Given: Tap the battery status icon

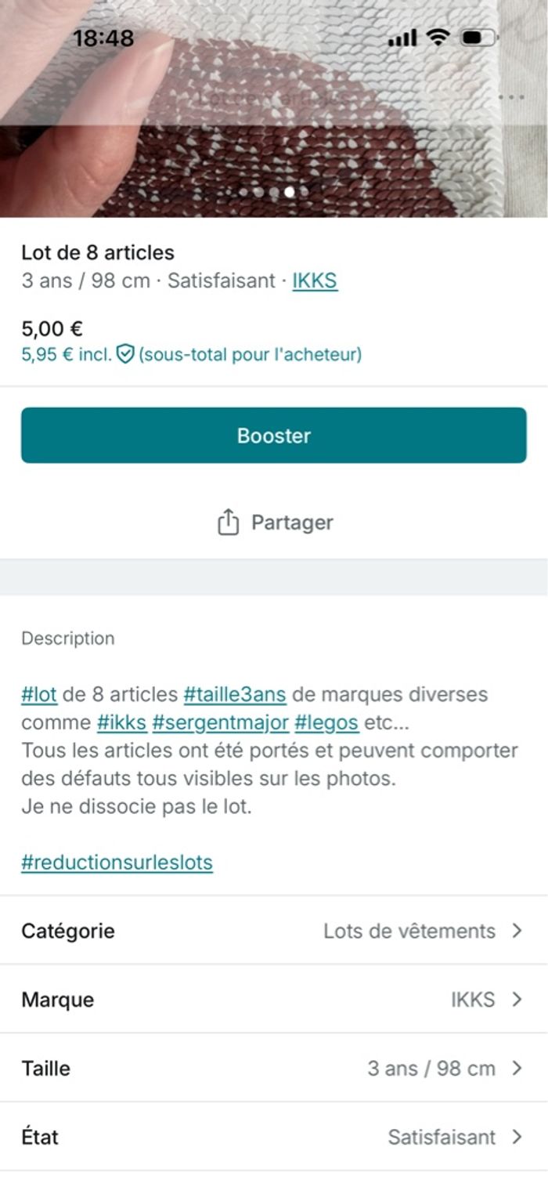Looking at the screenshot, I should 478,37.
